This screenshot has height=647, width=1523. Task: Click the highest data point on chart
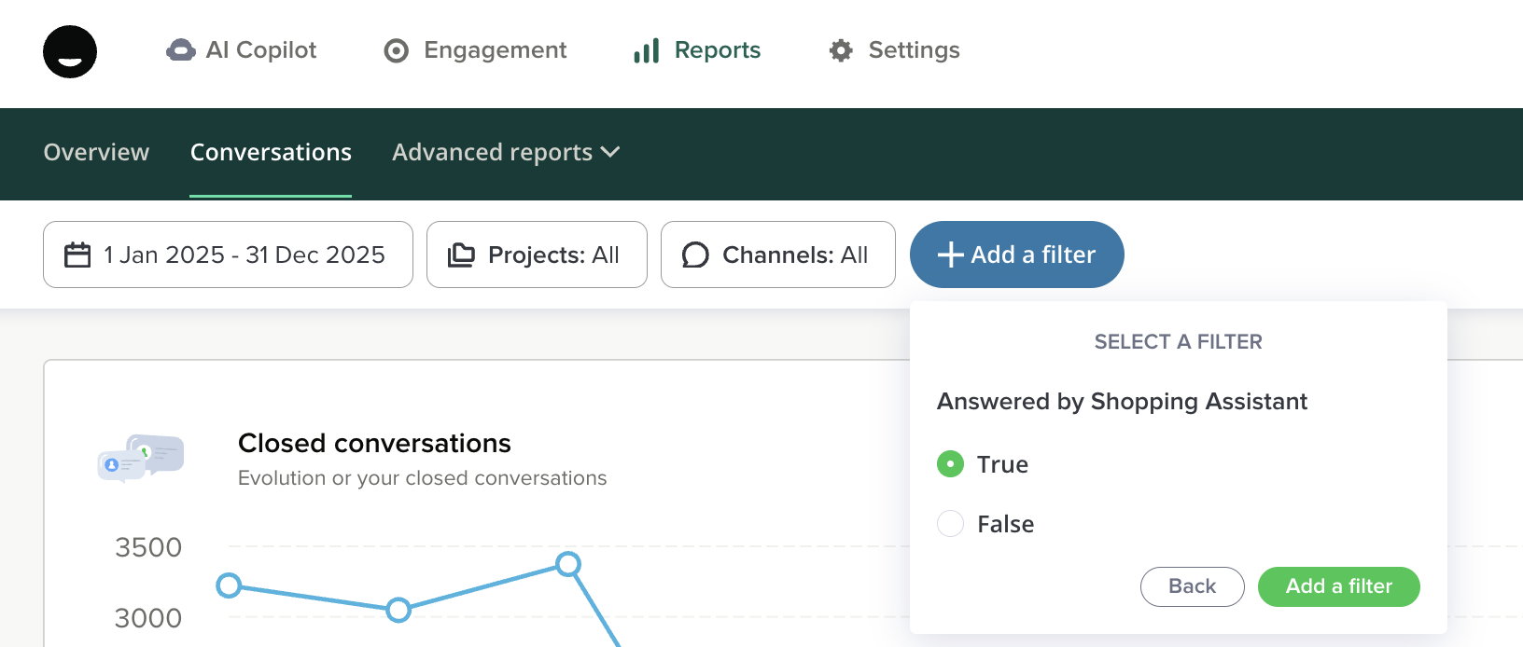(568, 563)
